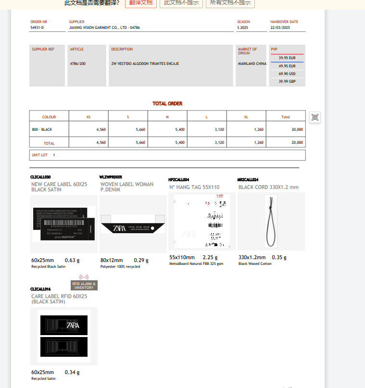365x388 pixels.
Task: Click the handover date 22/03/2025
Action: pyautogui.click(x=280, y=28)
